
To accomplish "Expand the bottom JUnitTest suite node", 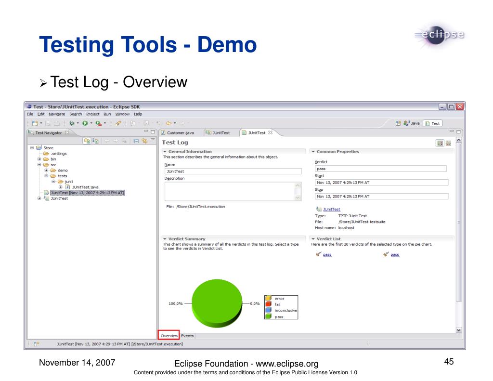I will point(39,198).
